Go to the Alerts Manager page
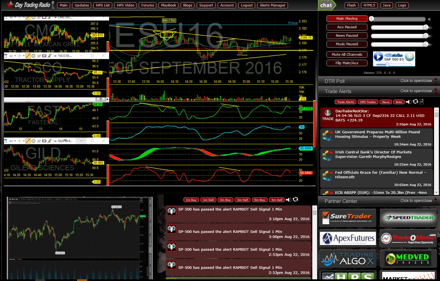The height and width of the screenshot is (281, 440). pos(272,5)
